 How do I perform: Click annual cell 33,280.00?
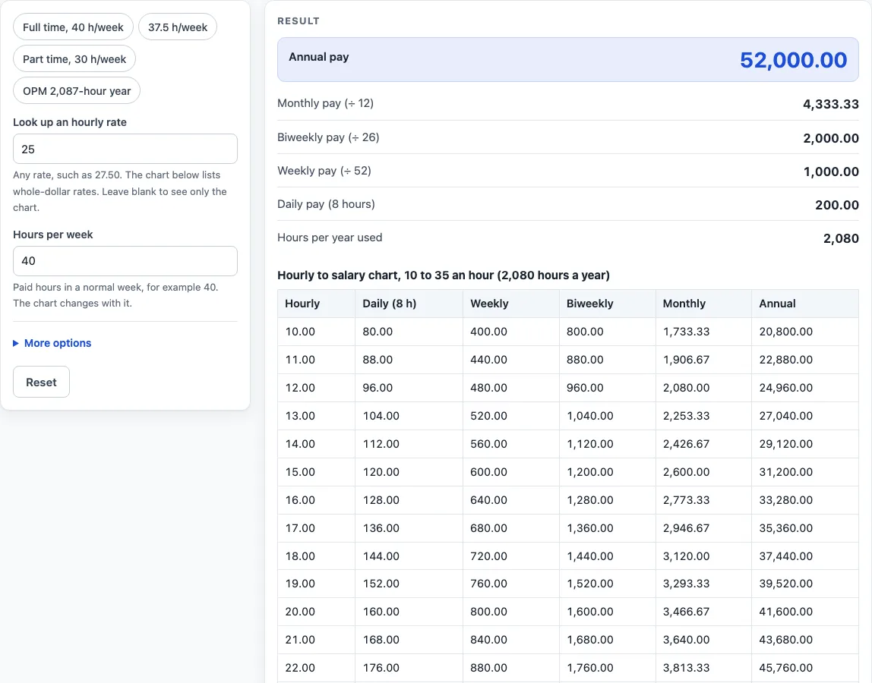[805, 500]
